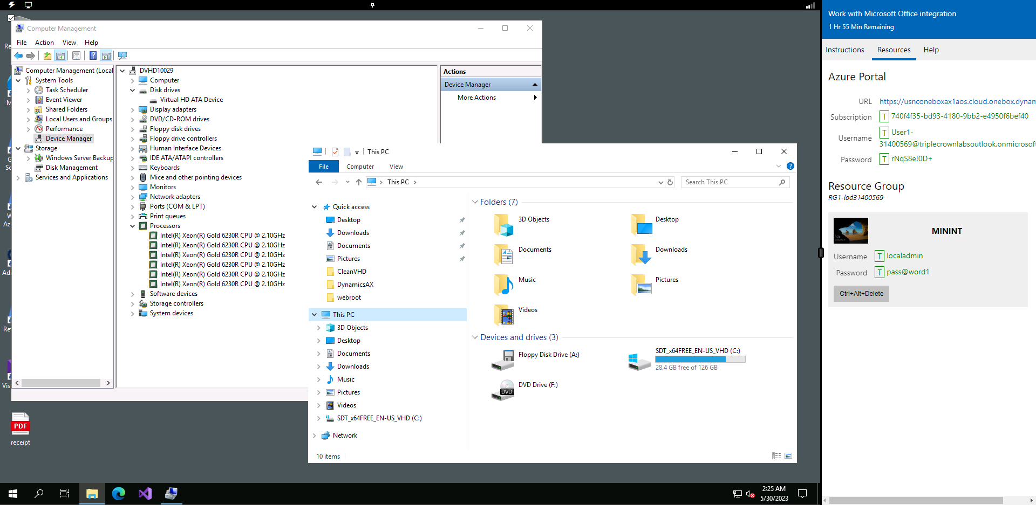Click the Ctrl+Alt+Delete button

pos(861,294)
